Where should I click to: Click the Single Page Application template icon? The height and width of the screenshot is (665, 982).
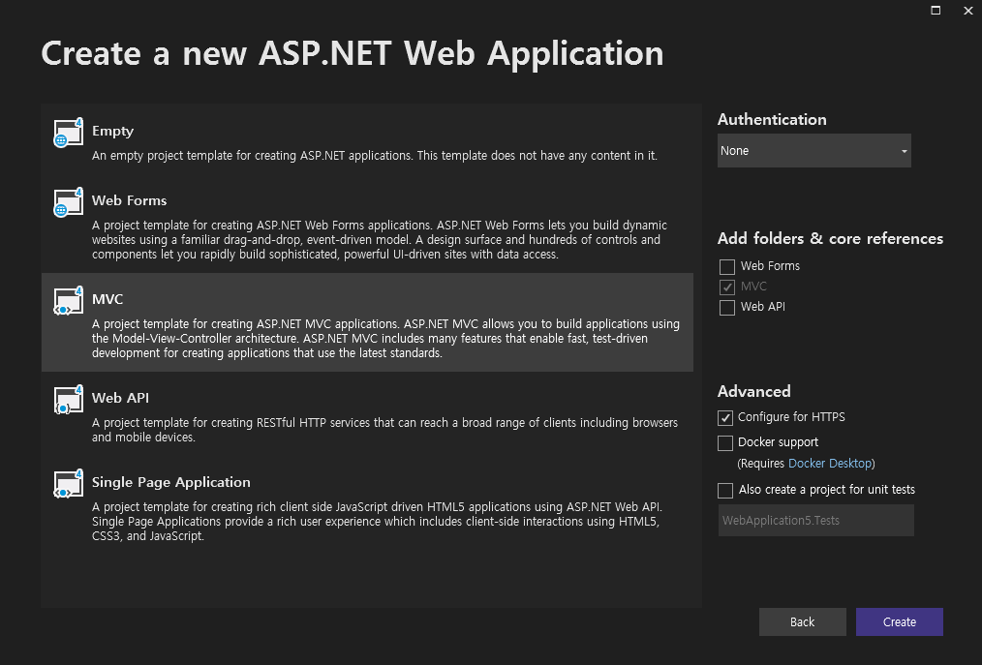[68, 483]
